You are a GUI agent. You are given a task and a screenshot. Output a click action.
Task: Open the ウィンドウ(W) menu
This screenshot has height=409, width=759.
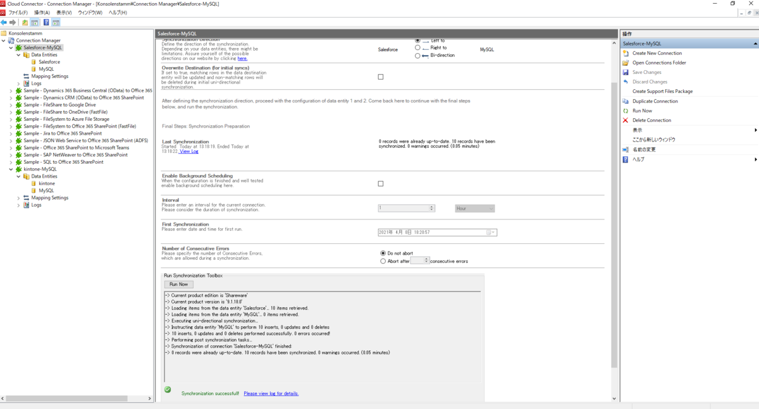(x=90, y=13)
